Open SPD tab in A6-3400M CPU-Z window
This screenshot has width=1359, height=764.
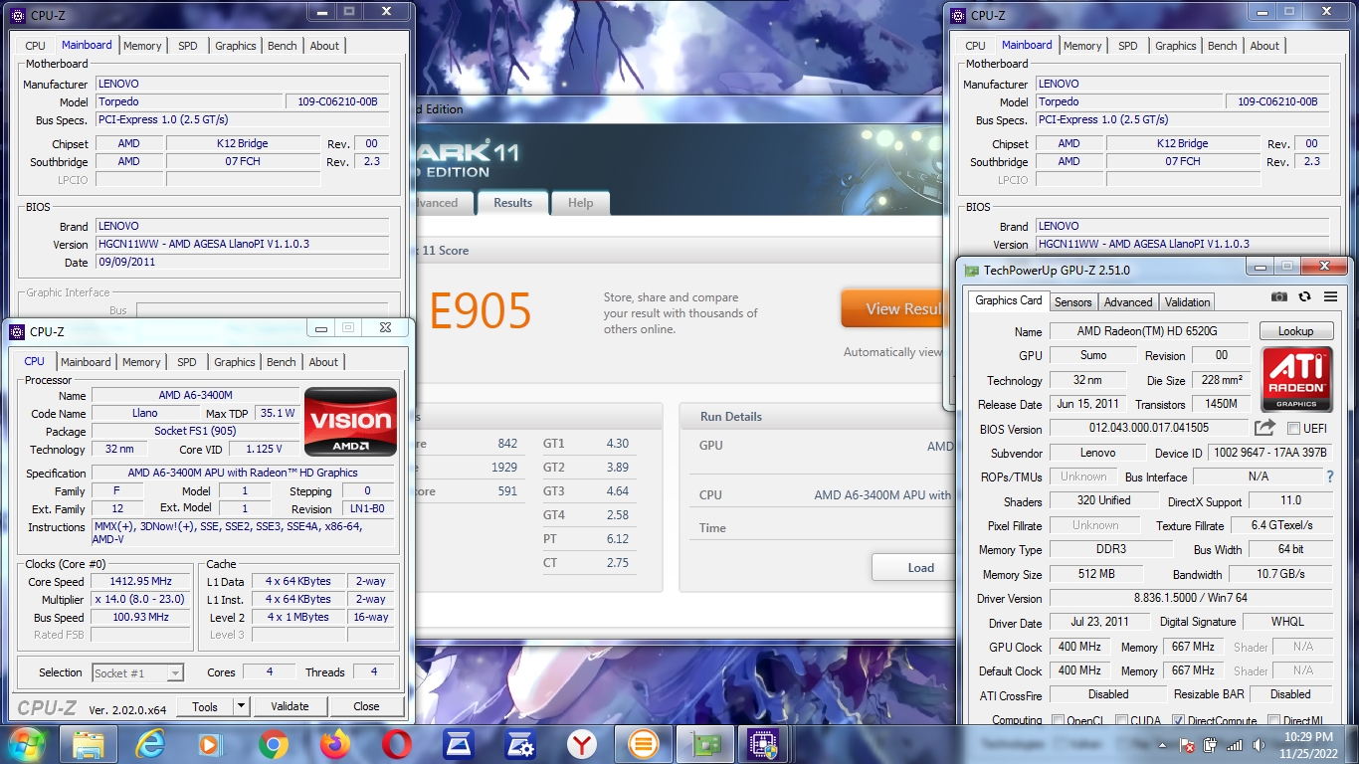tap(187, 362)
